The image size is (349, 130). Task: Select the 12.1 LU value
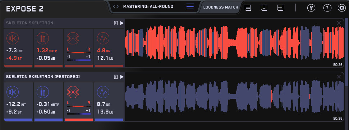pyautogui.click(x=105, y=58)
